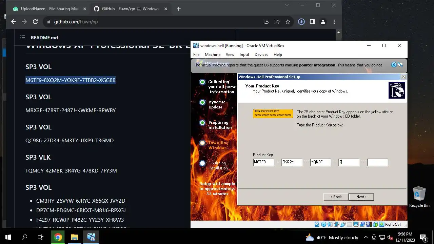Open Chrome from the taskbar
434x244 pixels.
(x=58, y=237)
